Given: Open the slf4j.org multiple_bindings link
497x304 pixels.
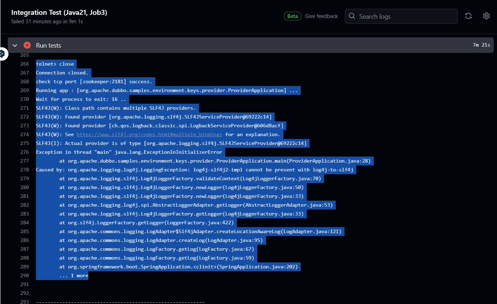Looking at the screenshot, I should click(149, 134).
